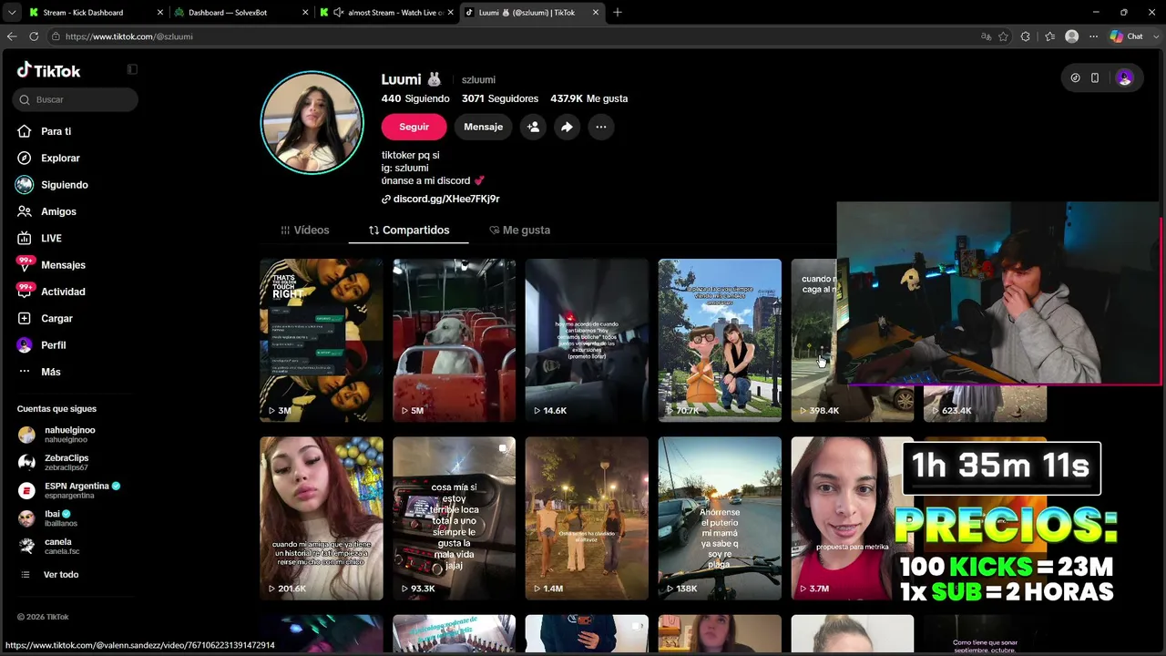Close the Luumi TikTok browser tab
Viewport: 1166px width, 656px height.
(x=596, y=13)
